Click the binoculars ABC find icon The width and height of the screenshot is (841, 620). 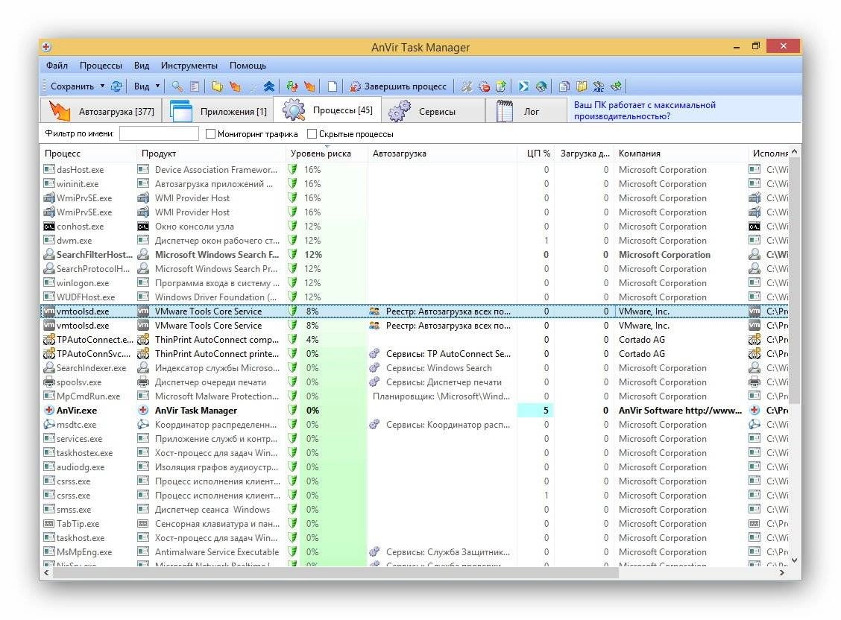pyautogui.click(x=599, y=86)
